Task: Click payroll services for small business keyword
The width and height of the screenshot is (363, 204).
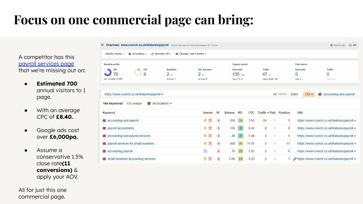Action: point(131,143)
